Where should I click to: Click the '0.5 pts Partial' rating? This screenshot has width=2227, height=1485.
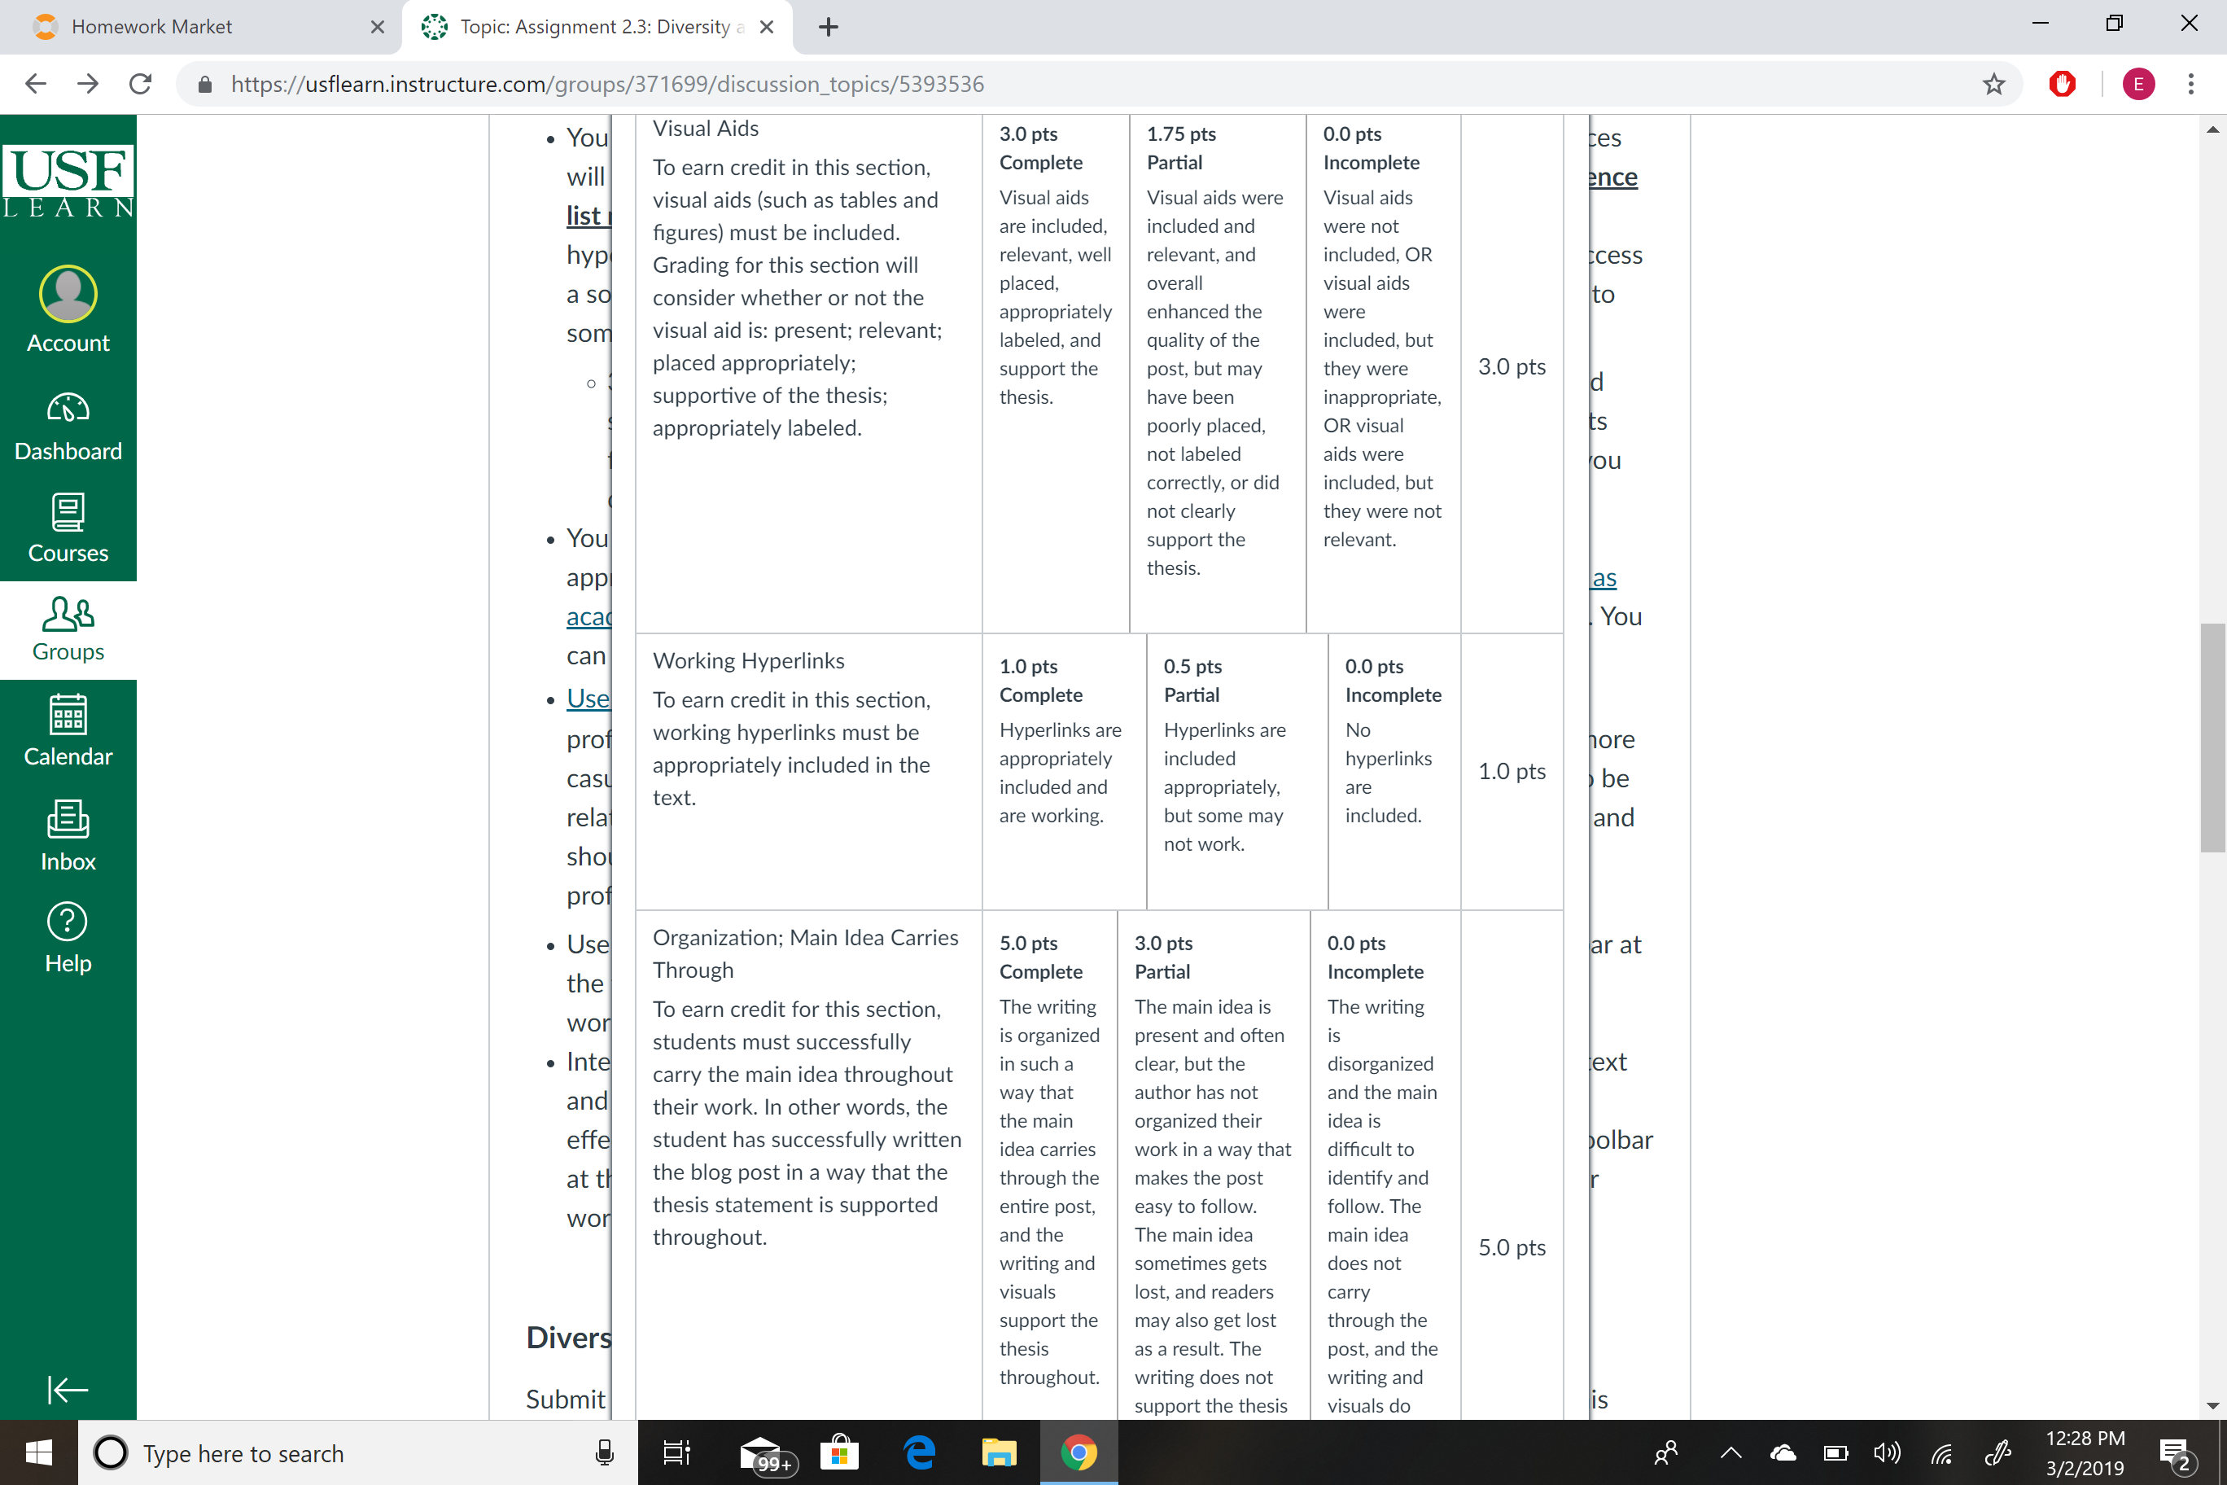[1236, 772]
